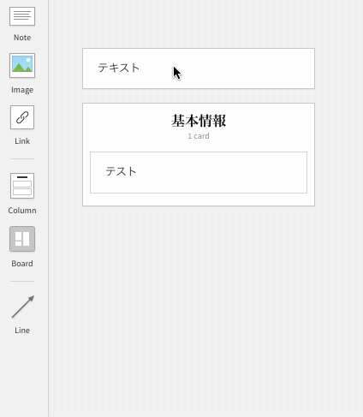Select the Link tool icon

point(22,117)
